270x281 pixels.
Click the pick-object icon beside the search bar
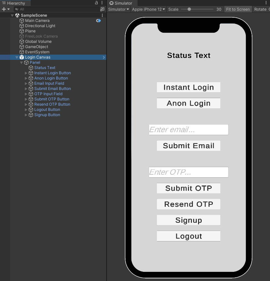(102, 9)
